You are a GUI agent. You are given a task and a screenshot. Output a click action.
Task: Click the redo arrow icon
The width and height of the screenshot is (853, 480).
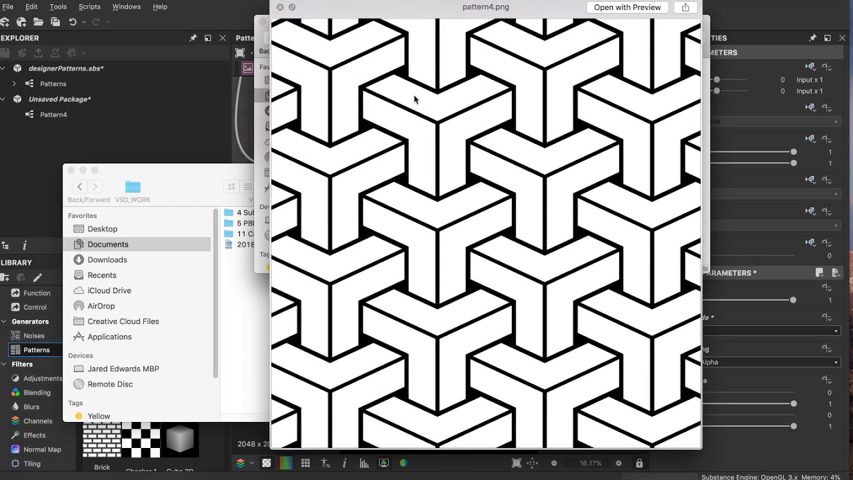[x=96, y=22]
